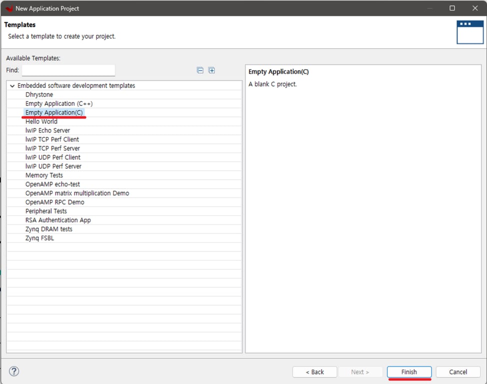
Task: Select the Hello World template
Action: click(x=41, y=121)
